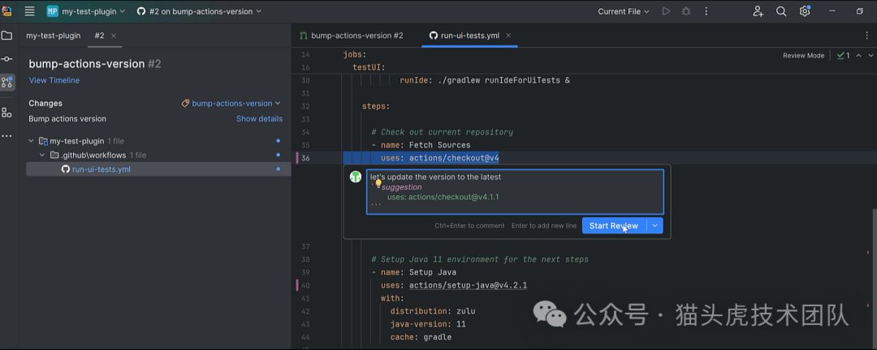This screenshot has width=877, height=350.
Task: Collapse the .github\workflows tree folder
Action: click(42, 155)
